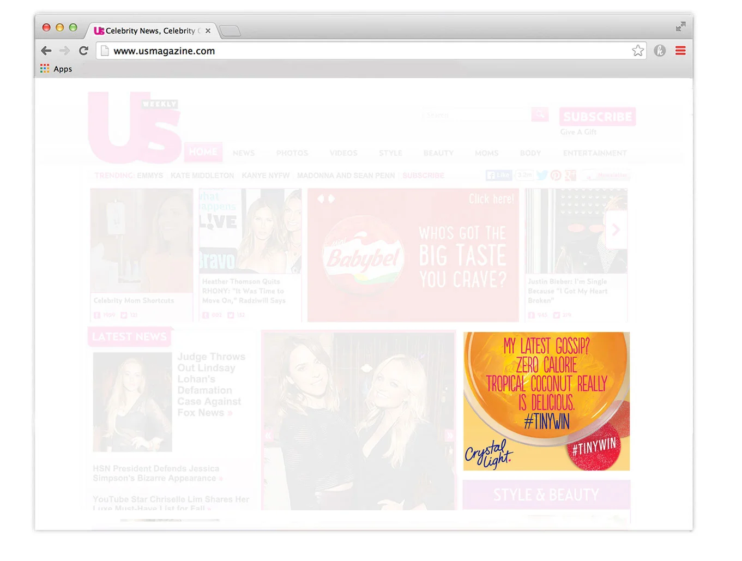Click the pink search magnifier button

(x=540, y=114)
